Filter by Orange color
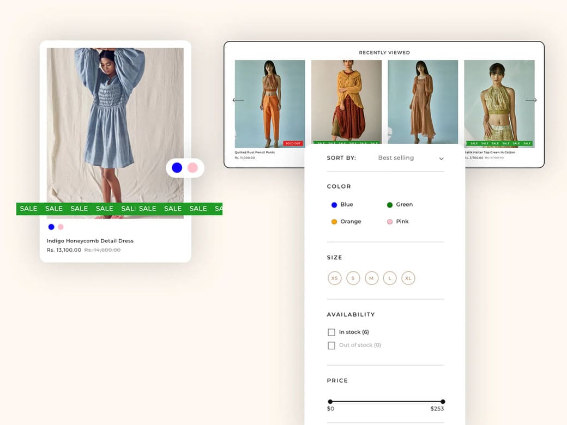567x425 pixels. [346, 222]
